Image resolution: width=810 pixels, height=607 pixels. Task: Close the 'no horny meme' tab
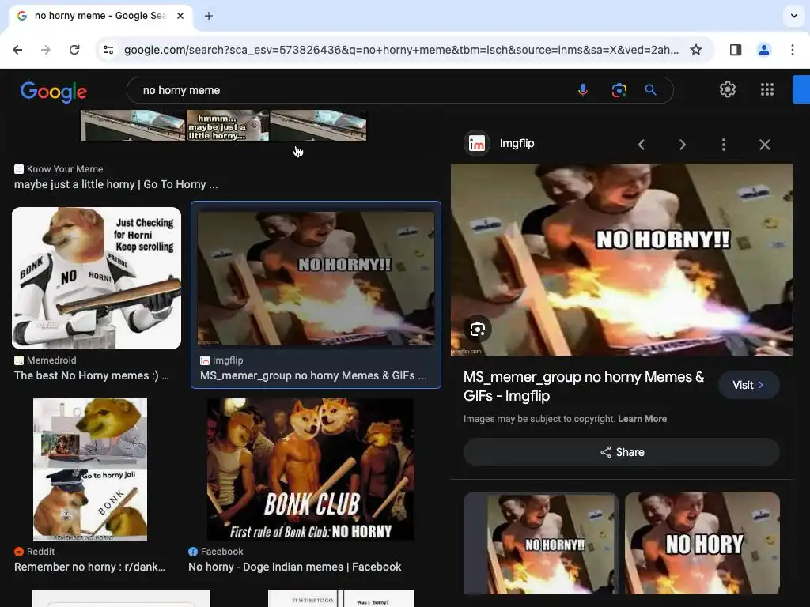[x=180, y=16]
